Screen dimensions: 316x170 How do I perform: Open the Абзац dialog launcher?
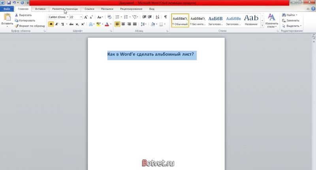coord(167,31)
